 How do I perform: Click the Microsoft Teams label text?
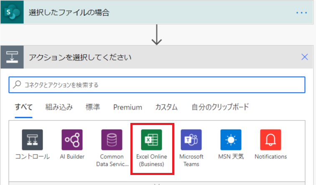coord(191,160)
